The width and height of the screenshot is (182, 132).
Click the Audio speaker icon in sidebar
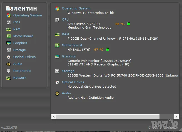point(8,64)
